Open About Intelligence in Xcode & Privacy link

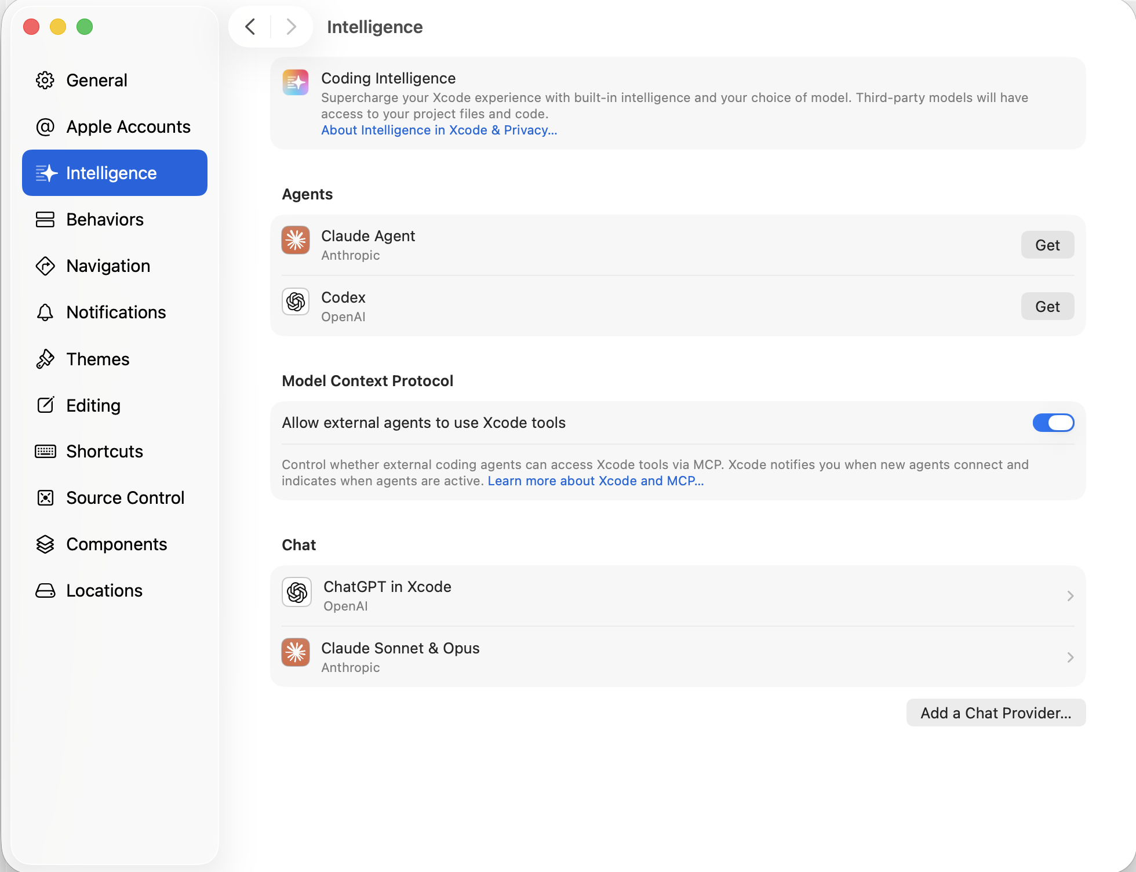[x=439, y=130]
